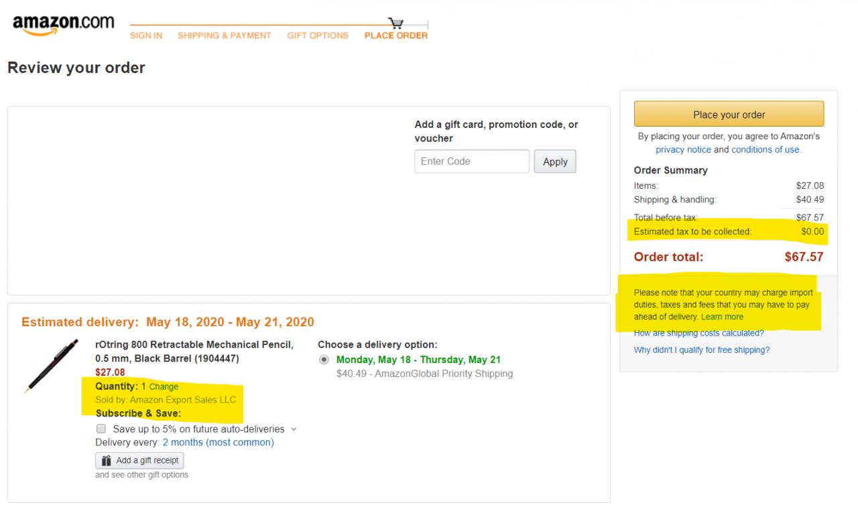Open the Gift Options step
The height and width of the screenshot is (509, 858).
coord(318,35)
